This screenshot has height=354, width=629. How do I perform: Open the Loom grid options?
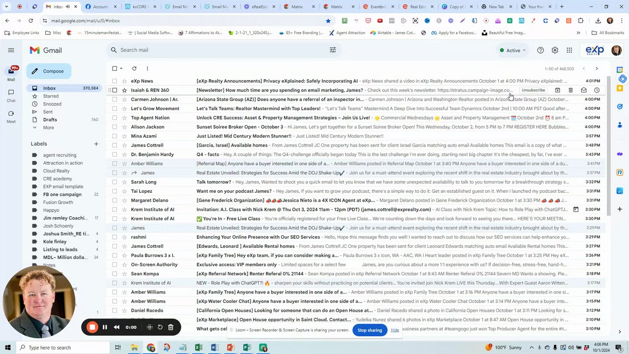coord(149,327)
